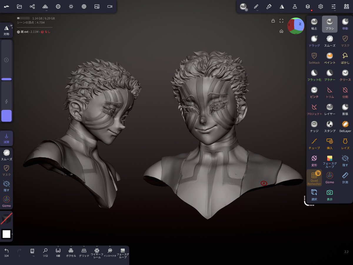Open the files folder menu

coord(19,6)
